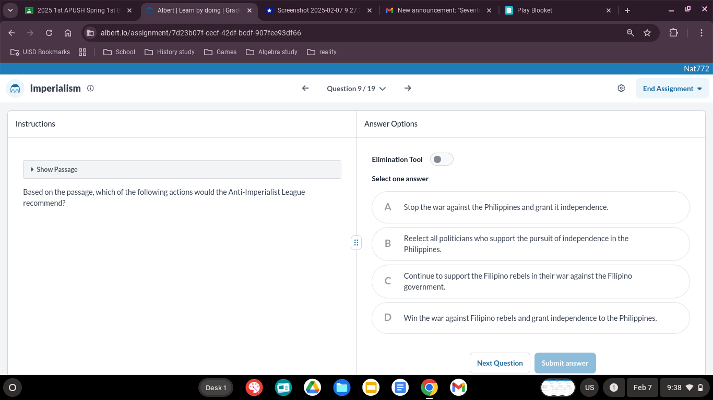Open the Chrome three-dot menu
The height and width of the screenshot is (400, 713).
702,33
